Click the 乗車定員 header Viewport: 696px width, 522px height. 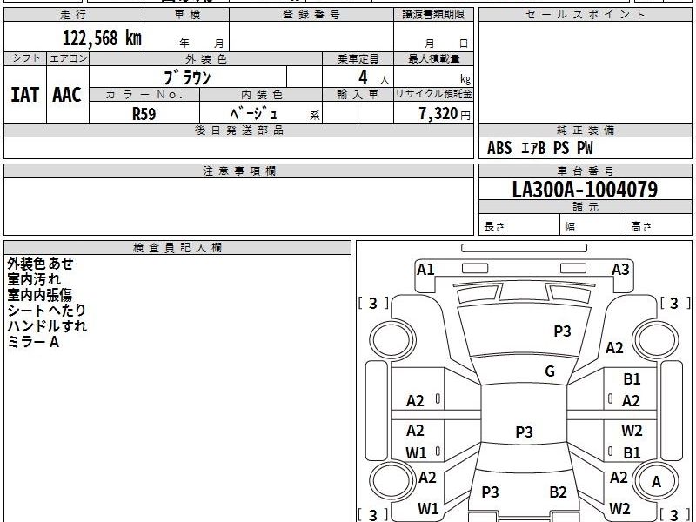(x=358, y=59)
